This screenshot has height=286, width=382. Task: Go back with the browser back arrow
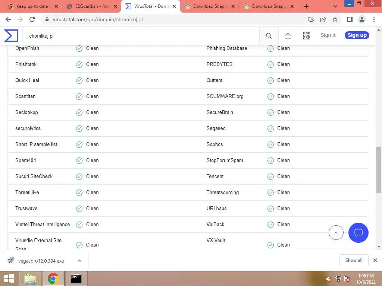[8, 19]
